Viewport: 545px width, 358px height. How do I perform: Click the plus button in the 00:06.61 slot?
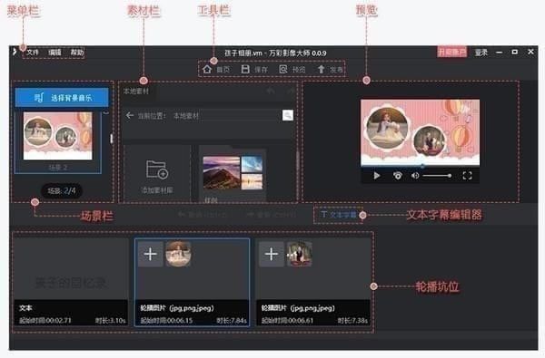[x=272, y=255]
